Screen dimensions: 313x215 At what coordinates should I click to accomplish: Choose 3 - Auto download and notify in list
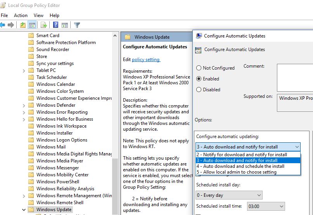[x=248, y=160]
